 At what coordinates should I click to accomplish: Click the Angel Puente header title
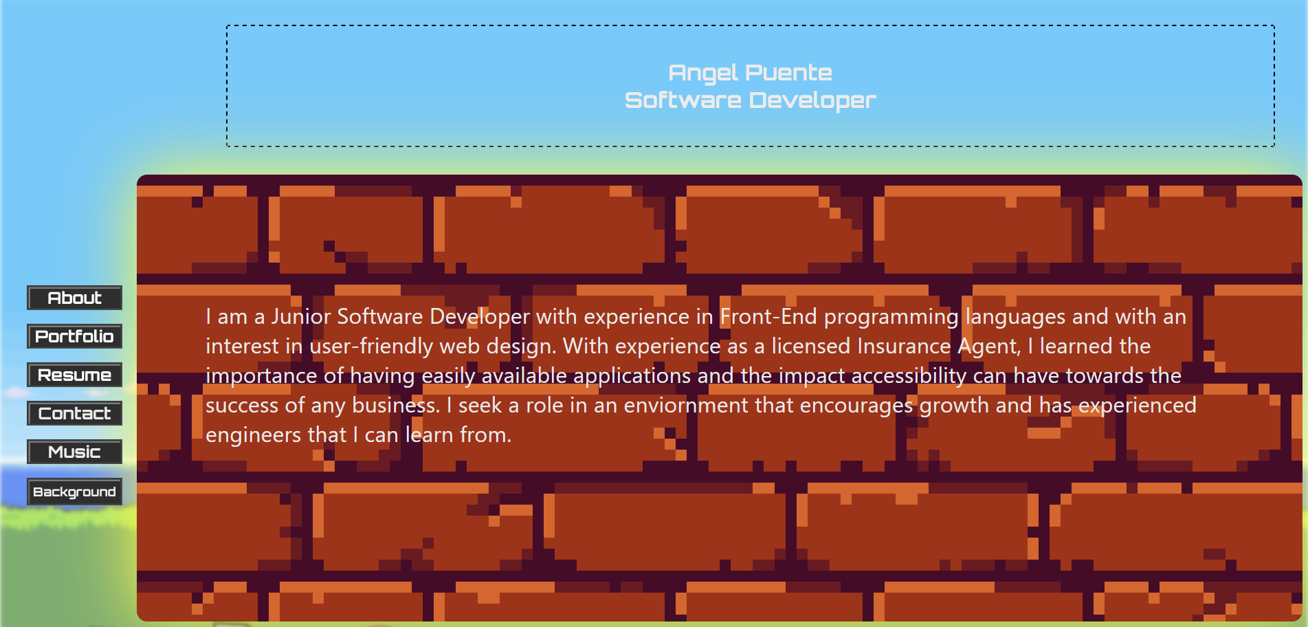751,71
